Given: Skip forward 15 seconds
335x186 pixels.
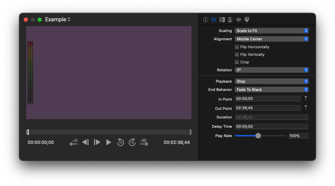Looking at the screenshot, I should coord(132,142).
